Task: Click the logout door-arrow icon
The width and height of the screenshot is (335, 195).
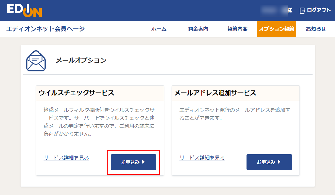Action: coord(302,11)
